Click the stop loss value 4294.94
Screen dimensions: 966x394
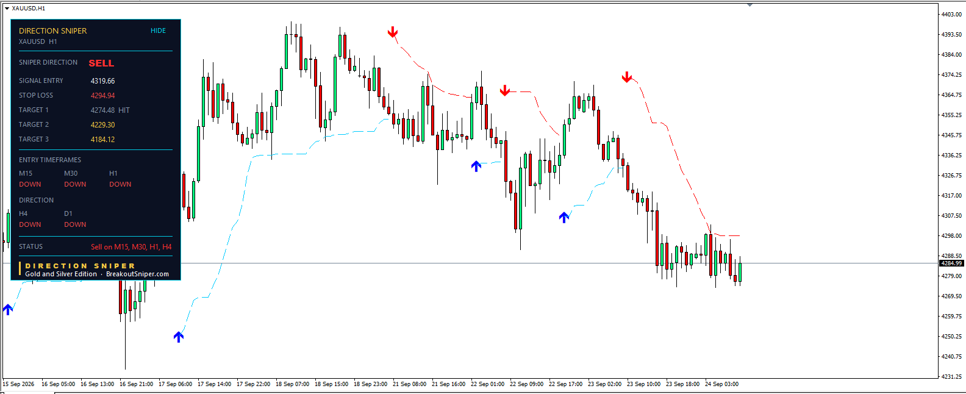click(x=102, y=96)
